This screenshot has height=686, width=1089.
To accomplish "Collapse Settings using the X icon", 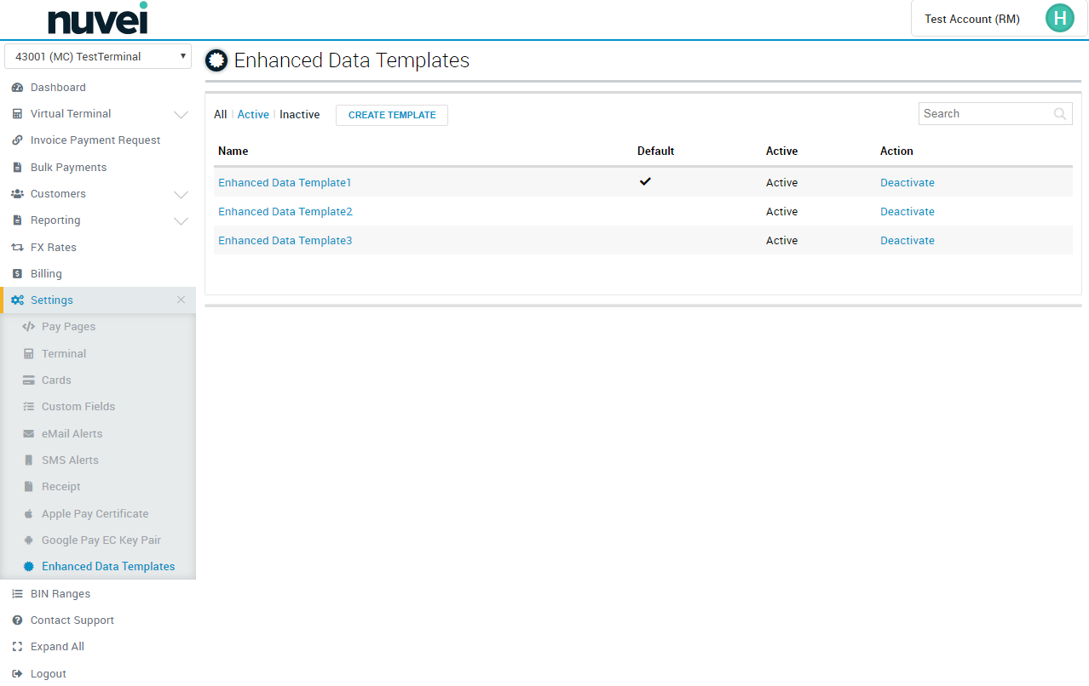I will 181,300.
